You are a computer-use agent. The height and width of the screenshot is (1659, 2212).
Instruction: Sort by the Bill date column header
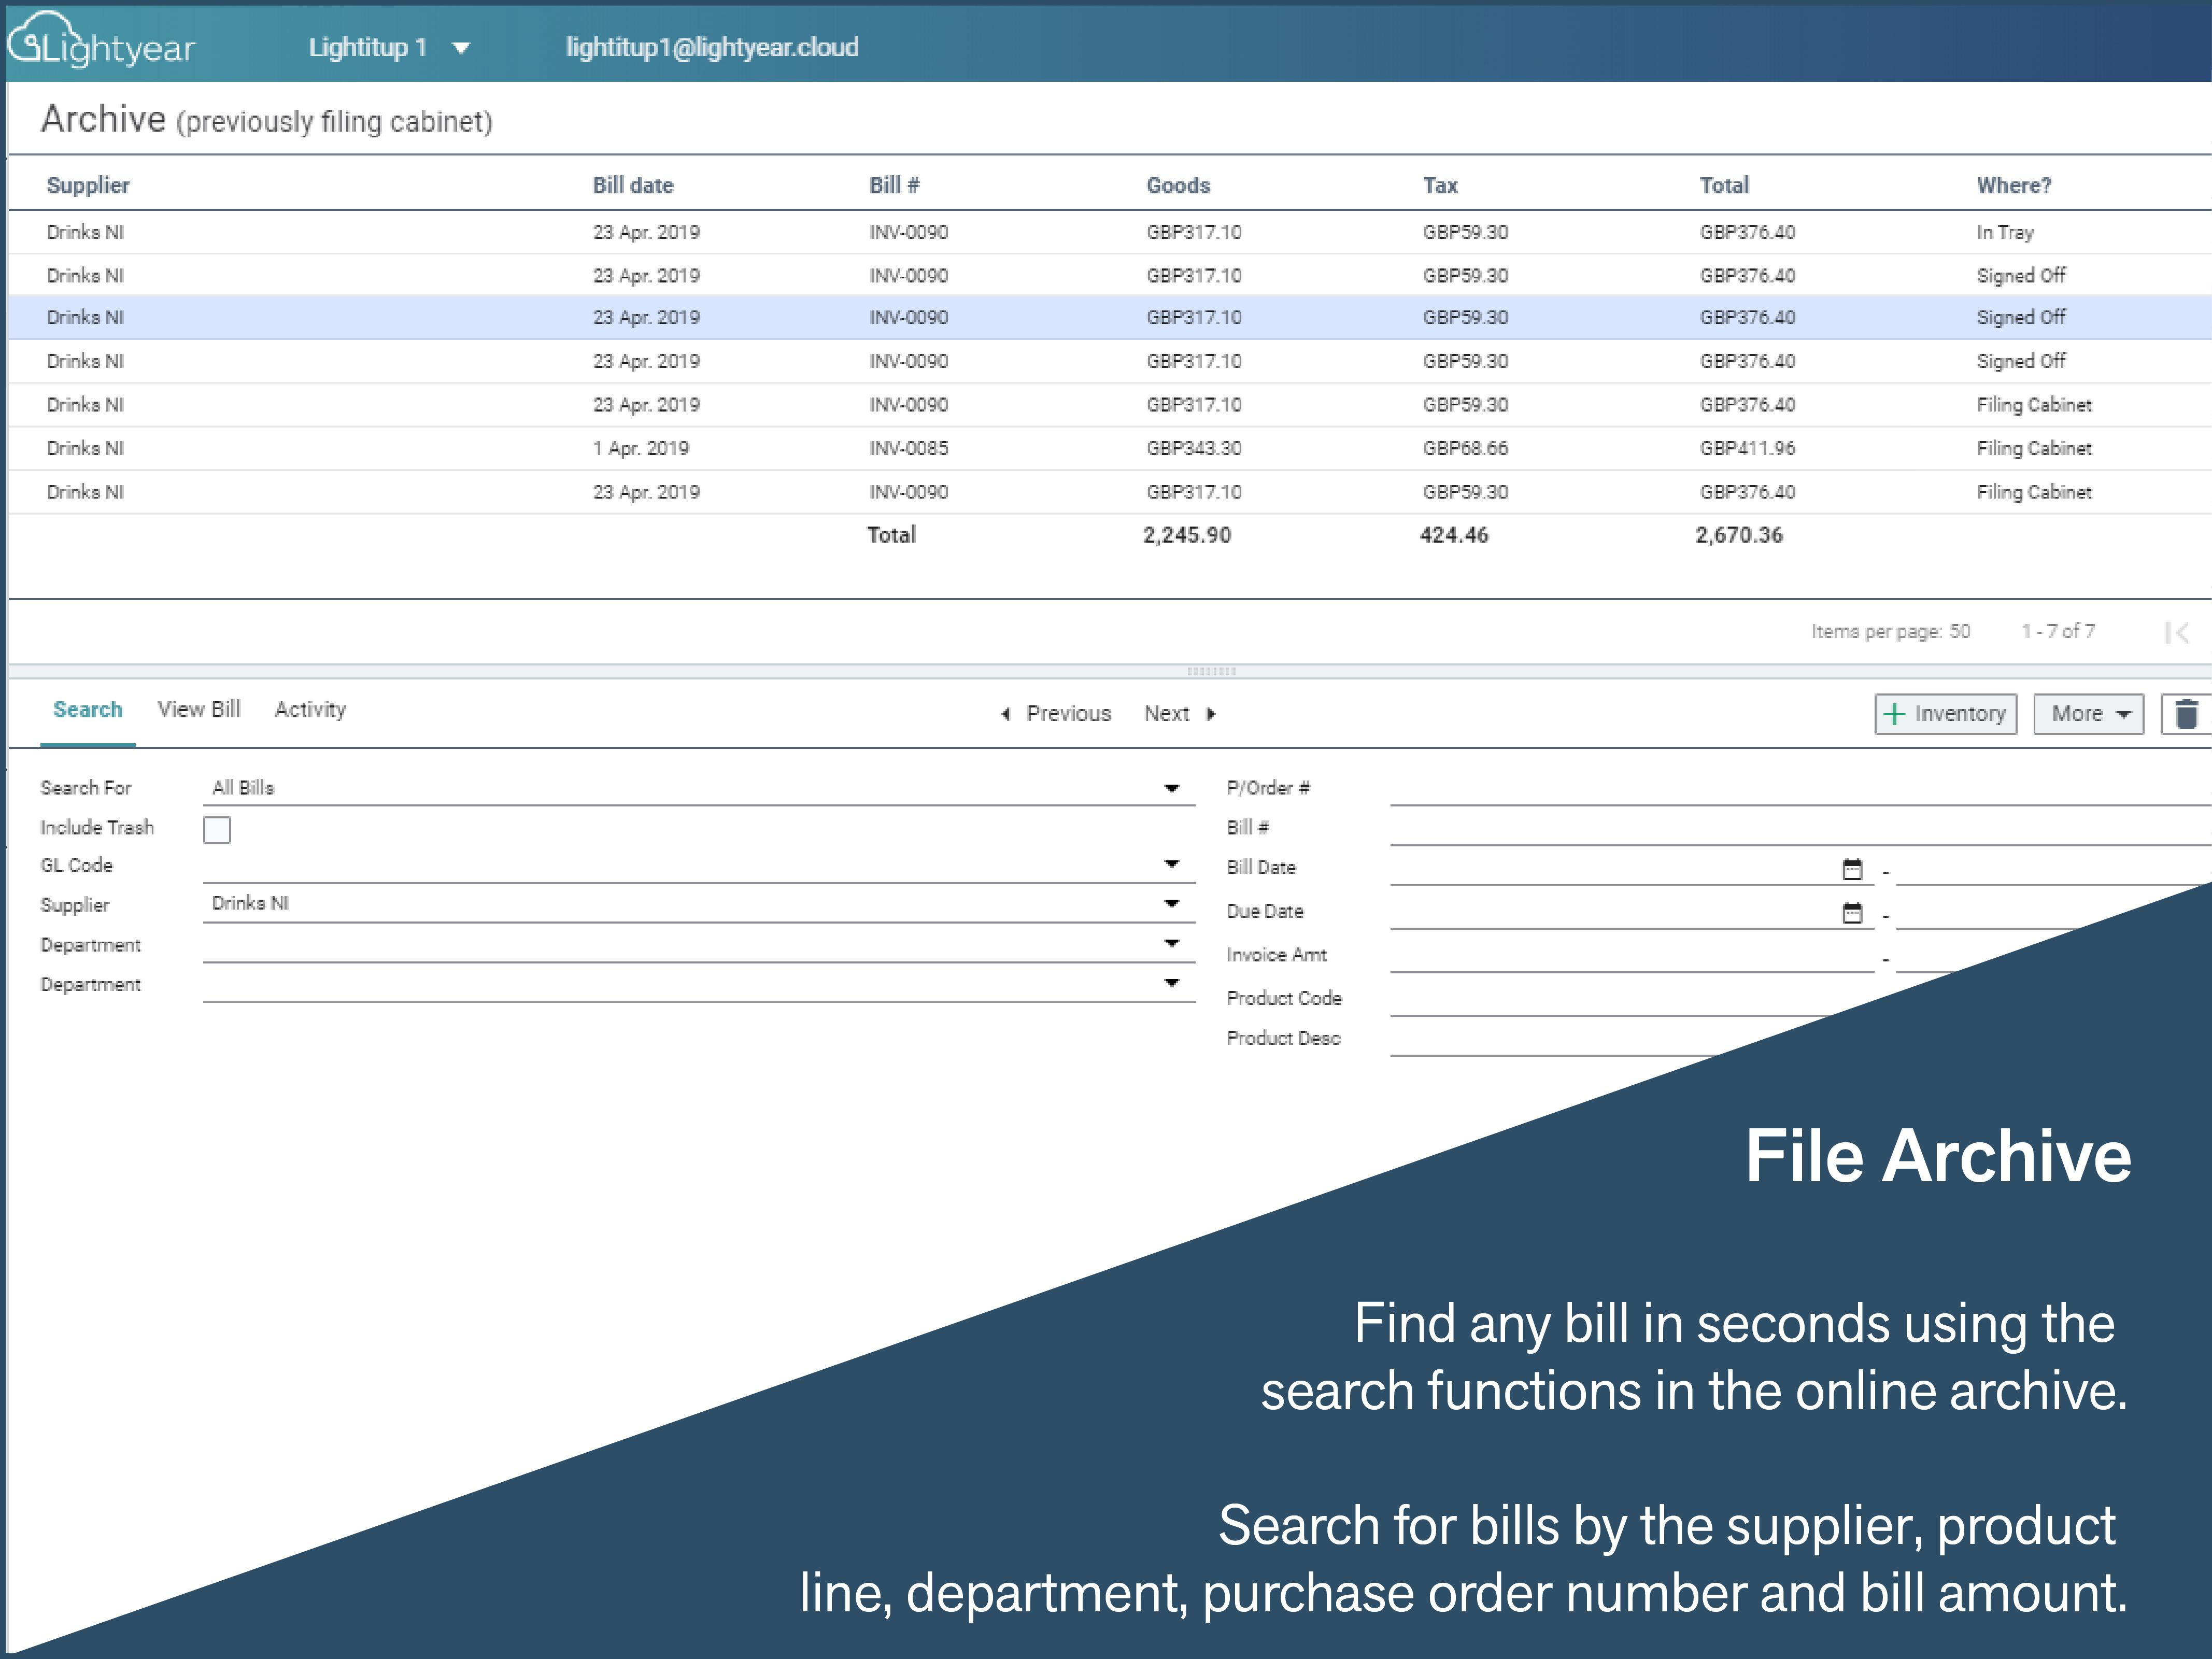[x=632, y=186]
